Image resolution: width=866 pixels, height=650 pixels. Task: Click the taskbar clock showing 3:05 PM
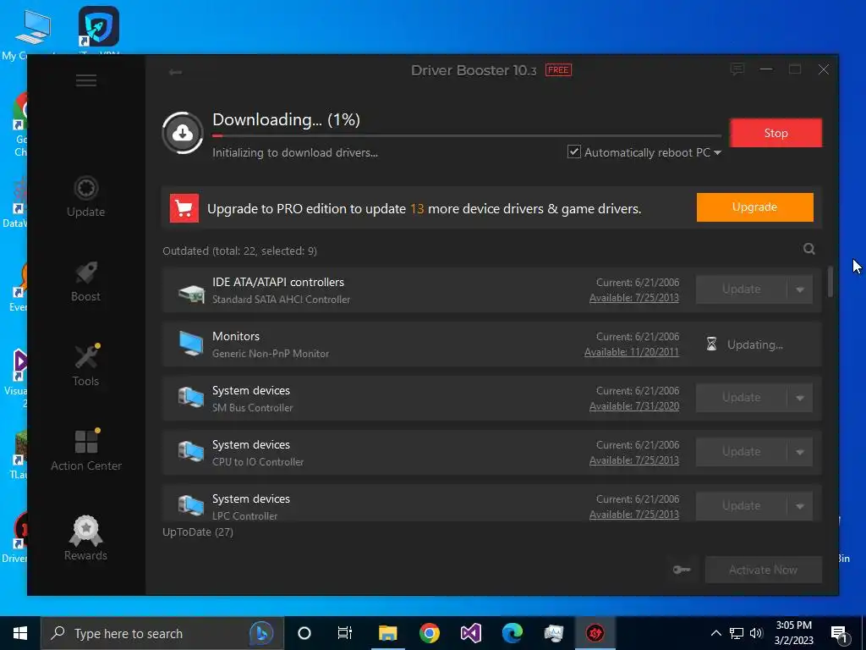click(x=793, y=633)
